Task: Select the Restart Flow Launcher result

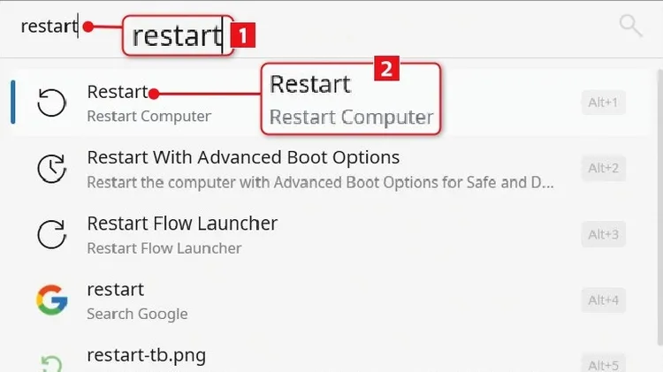Action: 182,224
